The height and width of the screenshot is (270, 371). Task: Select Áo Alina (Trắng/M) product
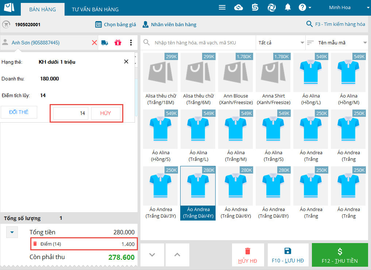click(x=236, y=136)
